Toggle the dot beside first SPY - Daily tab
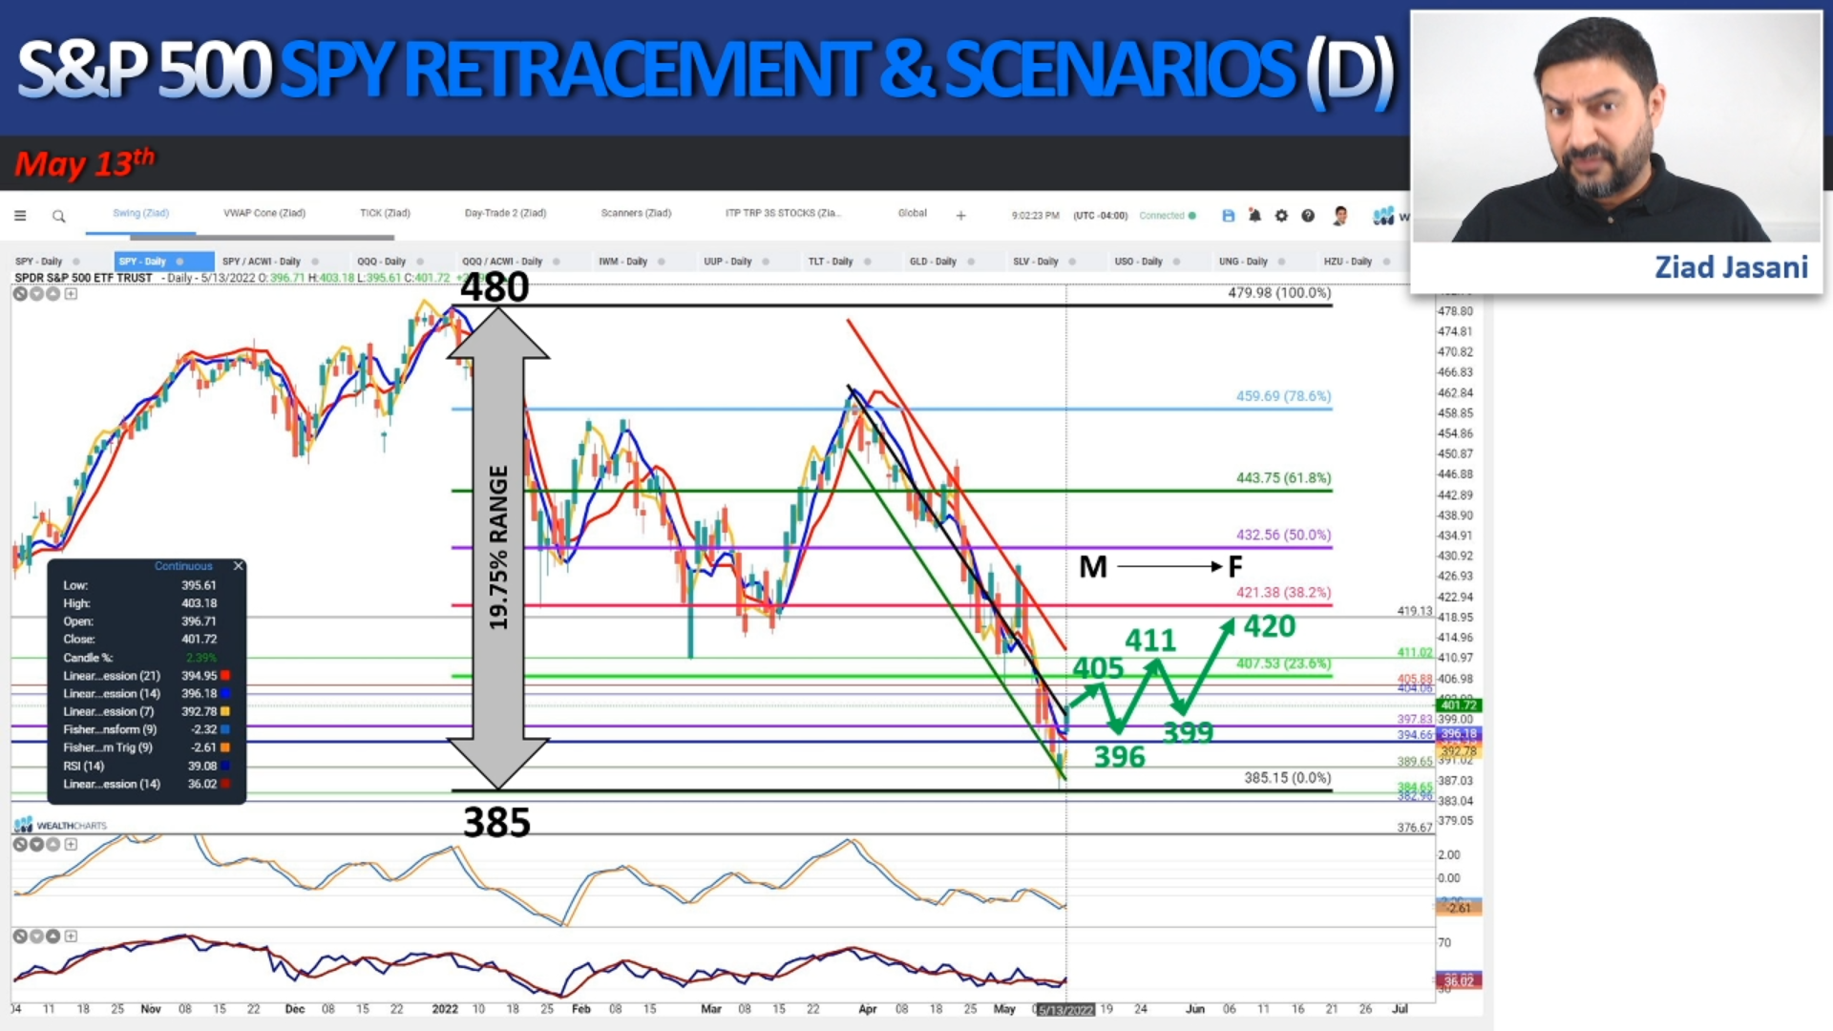The width and height of the screenshot is (1833, 1031). [x=76, y=262]
